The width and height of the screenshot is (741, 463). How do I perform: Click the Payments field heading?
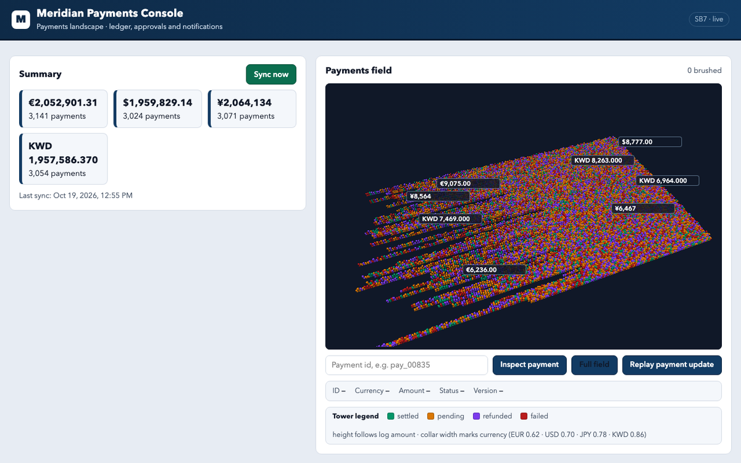359,70
